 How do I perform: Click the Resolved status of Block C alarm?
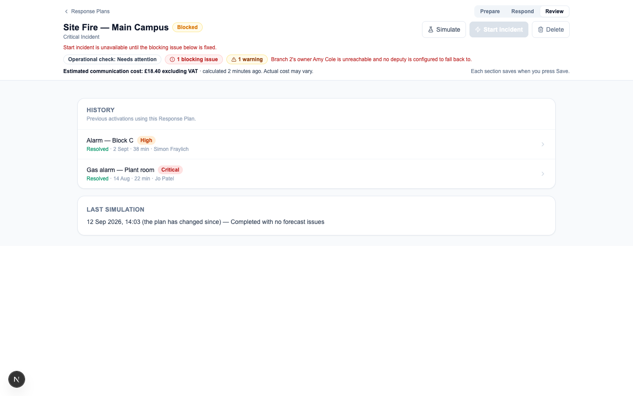pos(98,149)
